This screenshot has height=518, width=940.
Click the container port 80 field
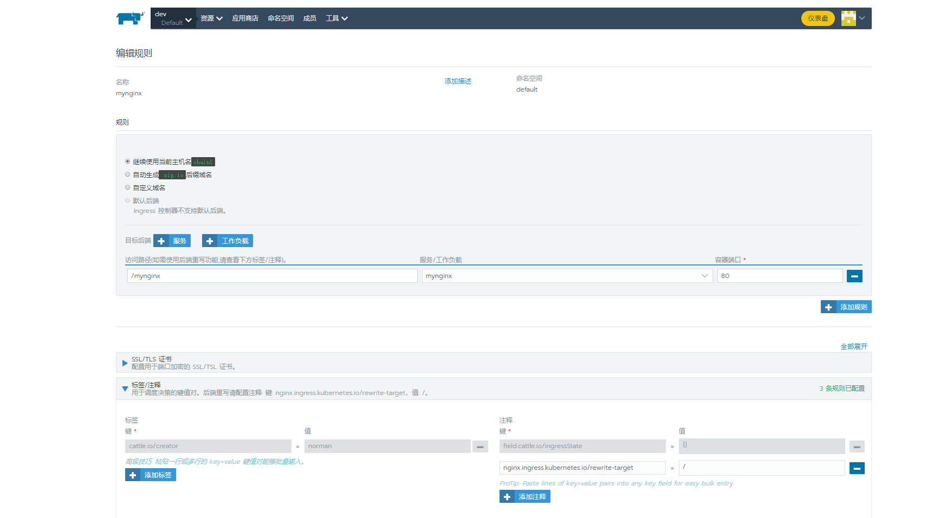(780, 276)
